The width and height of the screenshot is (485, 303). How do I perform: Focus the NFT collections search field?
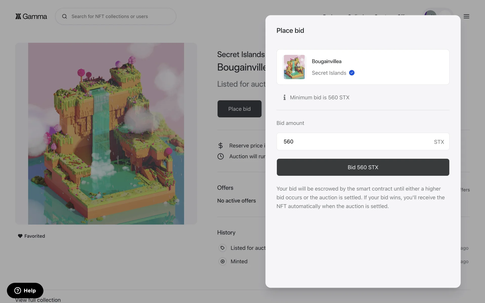point(119,16)
